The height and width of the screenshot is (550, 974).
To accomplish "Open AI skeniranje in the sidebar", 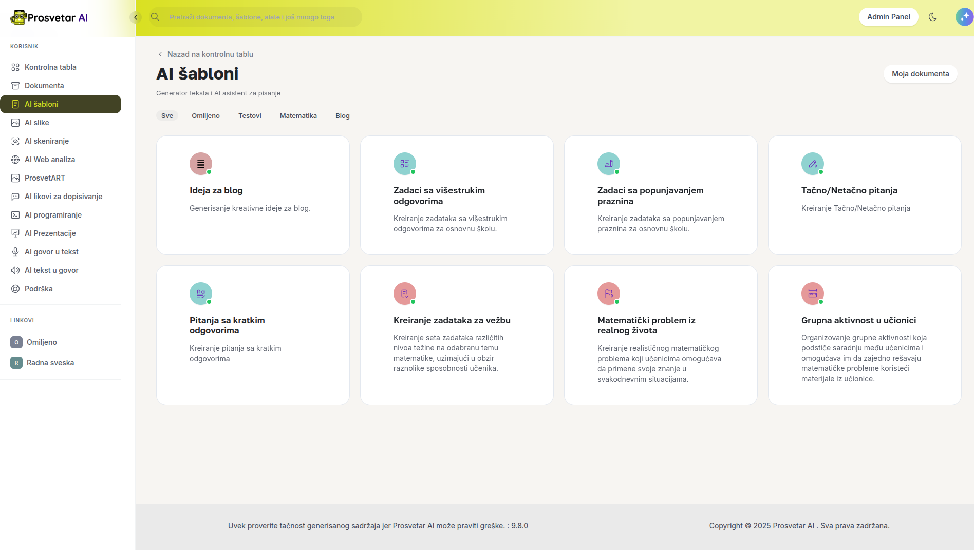I will 47,141.
